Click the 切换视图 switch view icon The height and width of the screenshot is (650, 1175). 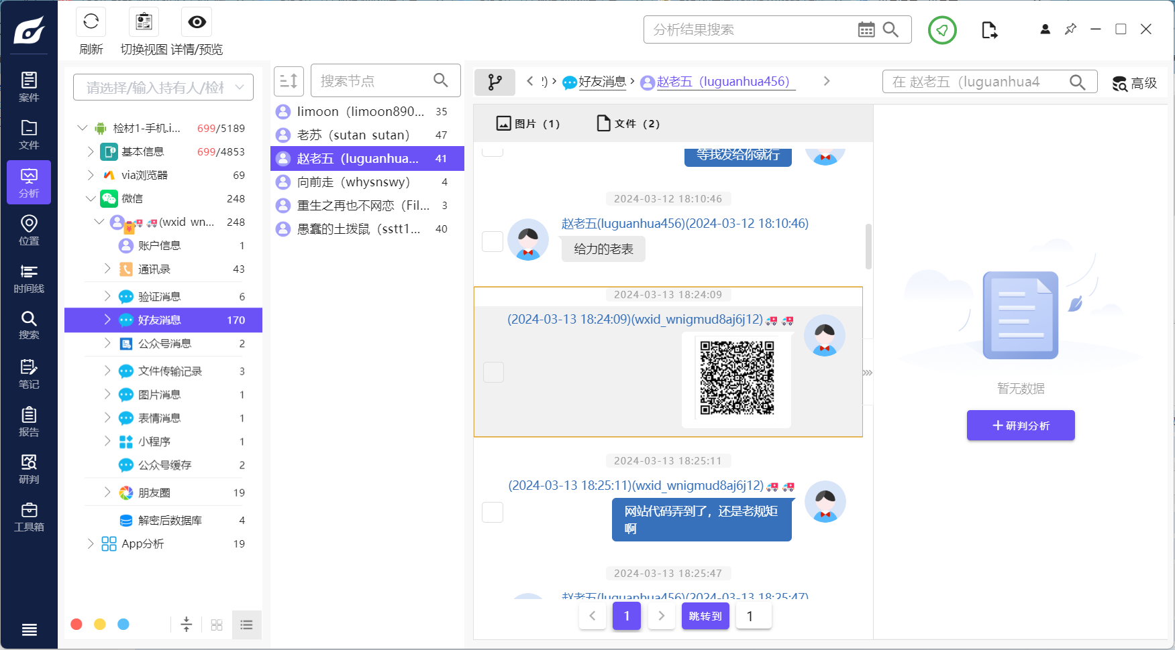[144, 22]
